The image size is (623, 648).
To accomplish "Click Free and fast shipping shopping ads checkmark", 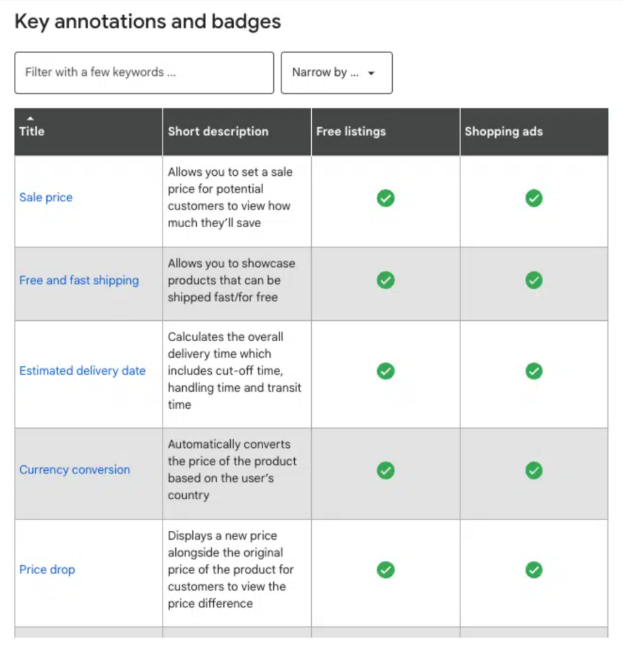I will (x=534, y=280).
